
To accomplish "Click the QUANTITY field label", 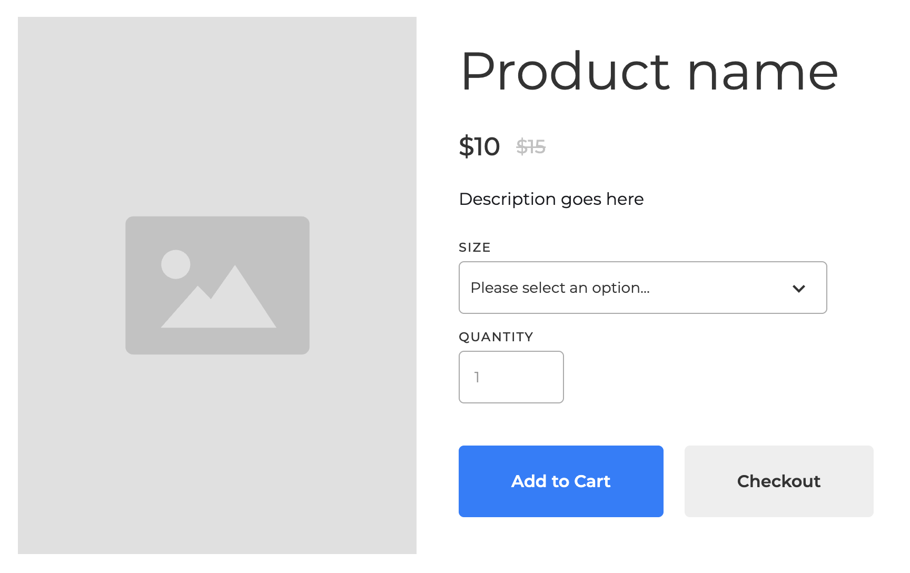I will pyautogui.click(x=496, y=337).
